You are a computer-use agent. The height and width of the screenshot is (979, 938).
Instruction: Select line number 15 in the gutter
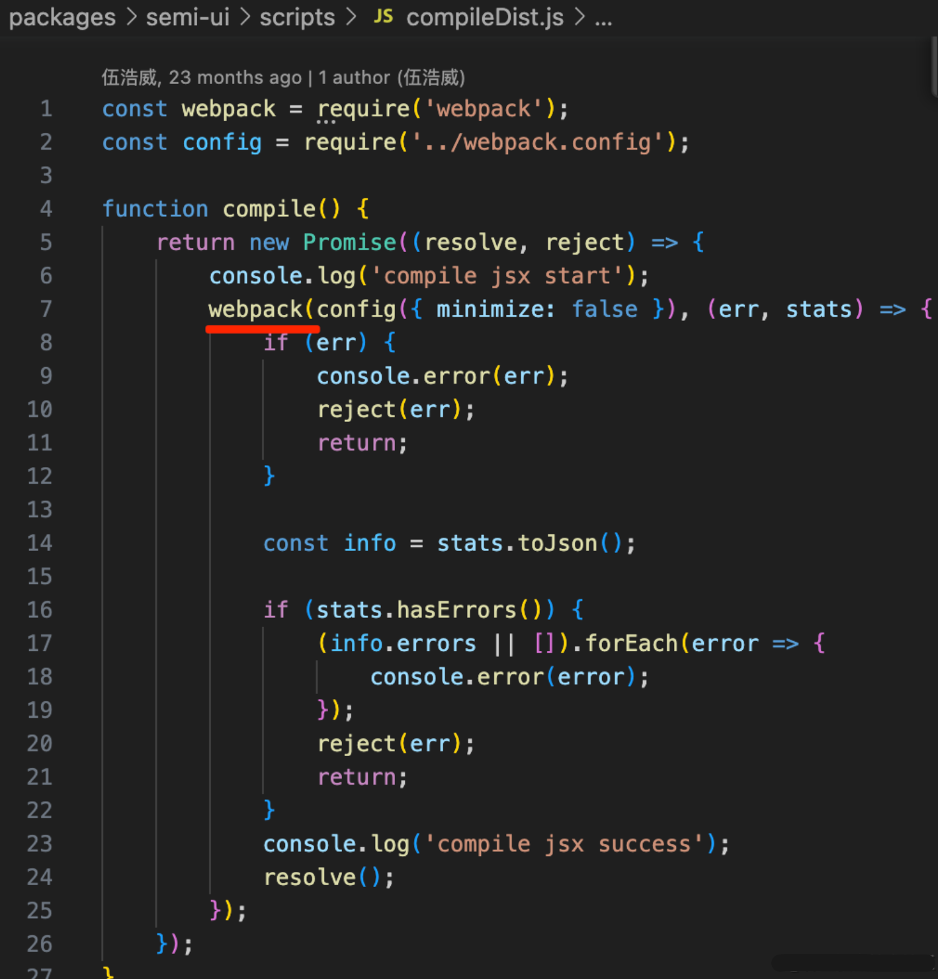pos(40,576)
